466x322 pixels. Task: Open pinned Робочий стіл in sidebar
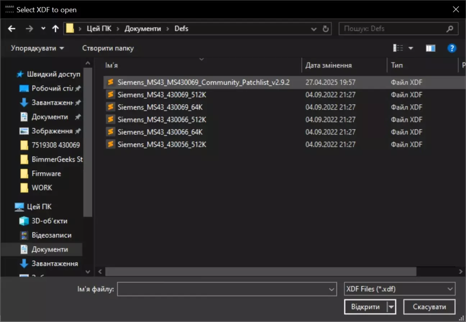(x=50, y=88)
